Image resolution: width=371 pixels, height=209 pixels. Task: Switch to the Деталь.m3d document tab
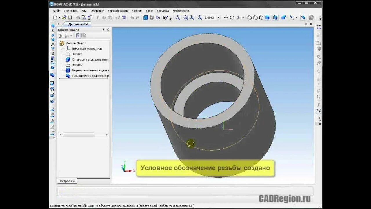pos(78,24)
